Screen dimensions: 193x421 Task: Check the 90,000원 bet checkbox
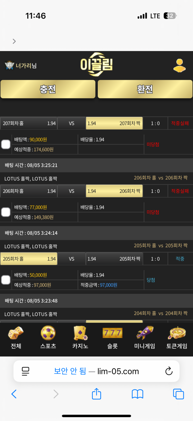click(x=6, y=144)
